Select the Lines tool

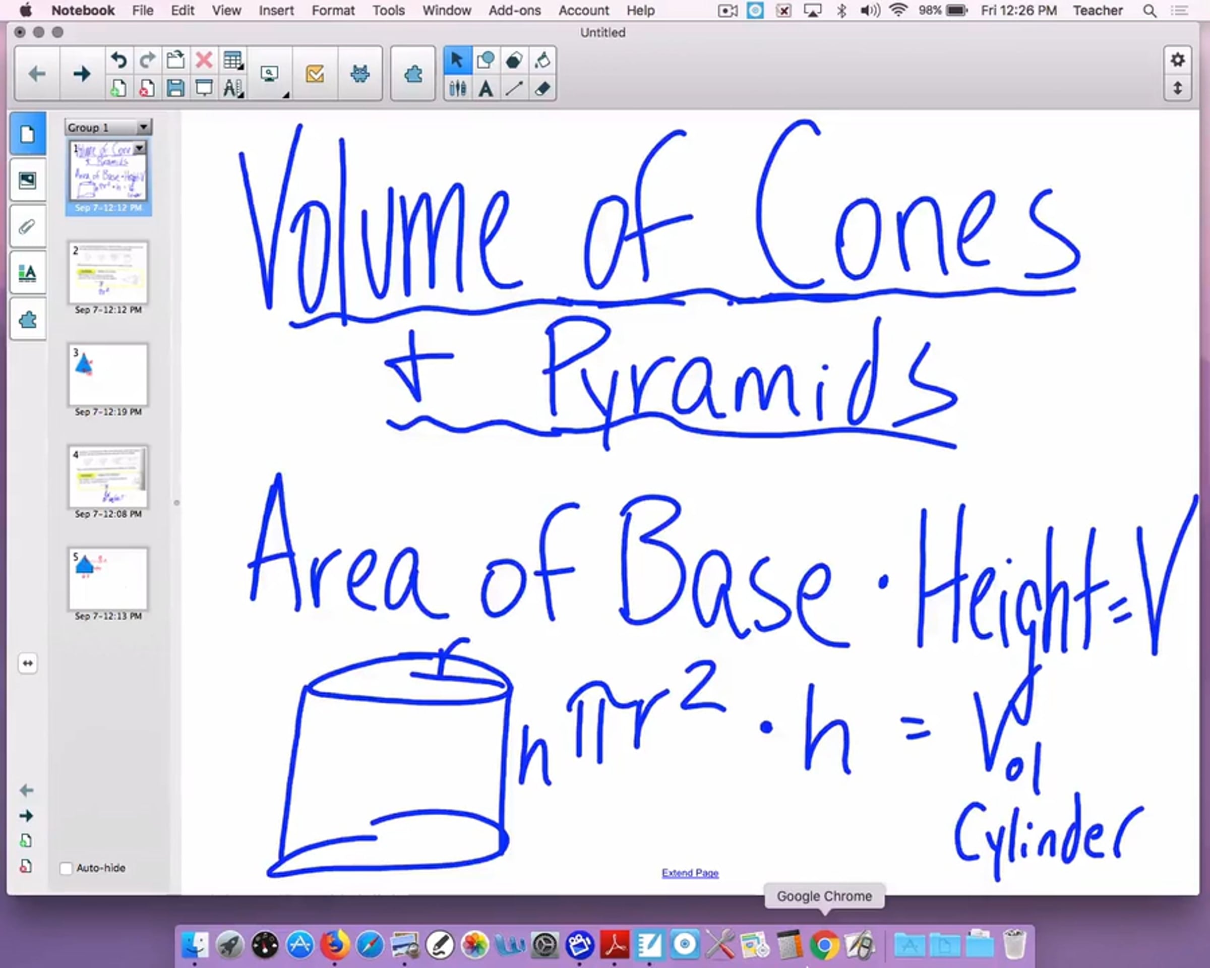click(514, 88)
